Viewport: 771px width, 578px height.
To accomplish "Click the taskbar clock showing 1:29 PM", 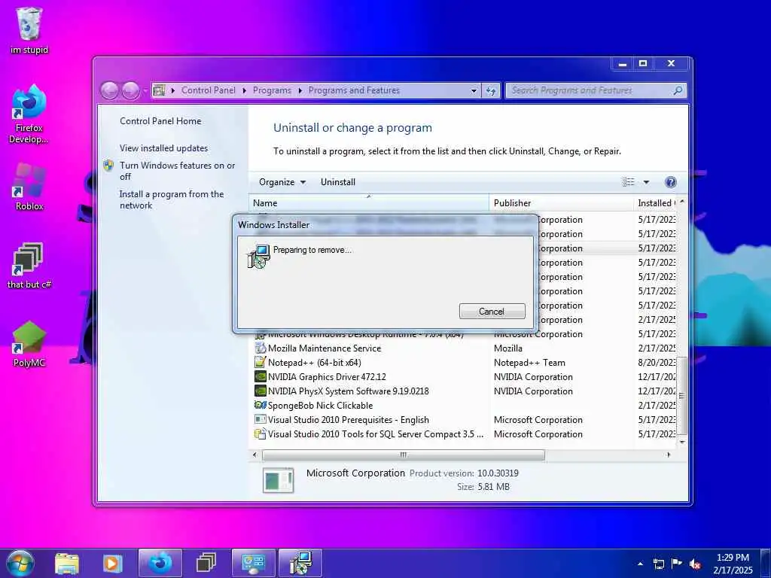I will click(733, 564).
